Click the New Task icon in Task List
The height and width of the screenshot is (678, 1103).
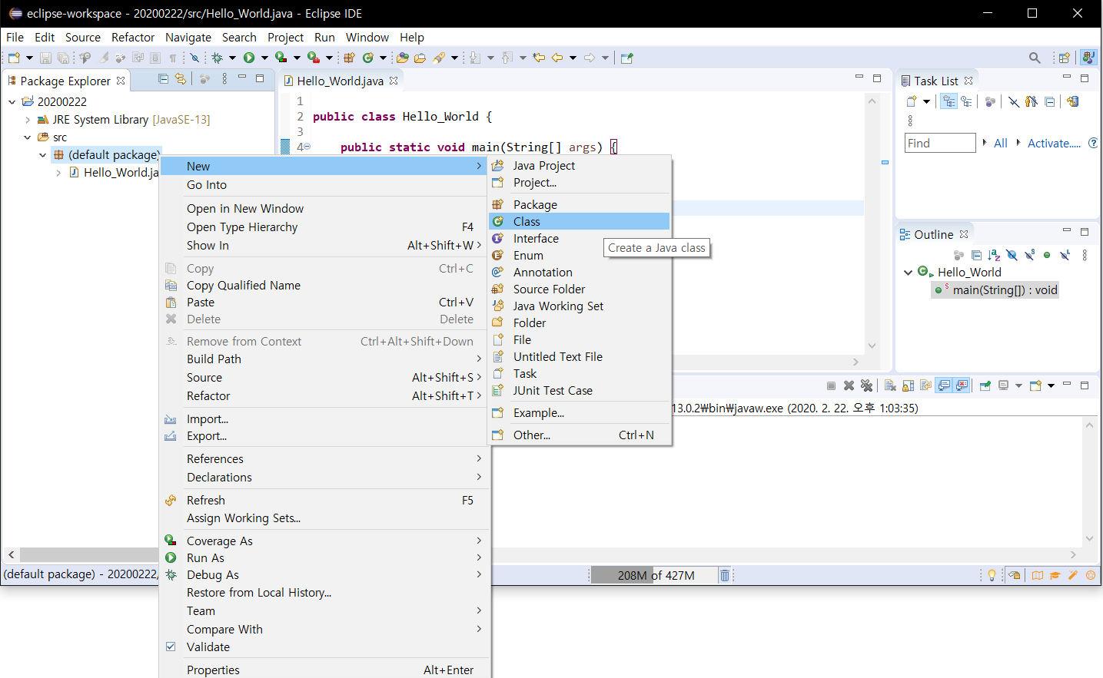click(x=912, y=101)
